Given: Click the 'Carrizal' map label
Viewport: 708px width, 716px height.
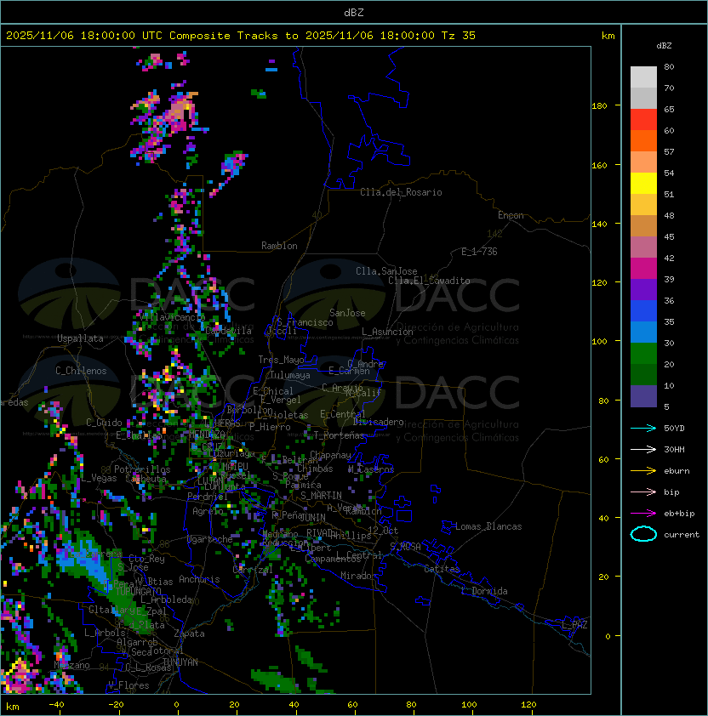Looking at the screenshot, I should click(x=253, y=570).
